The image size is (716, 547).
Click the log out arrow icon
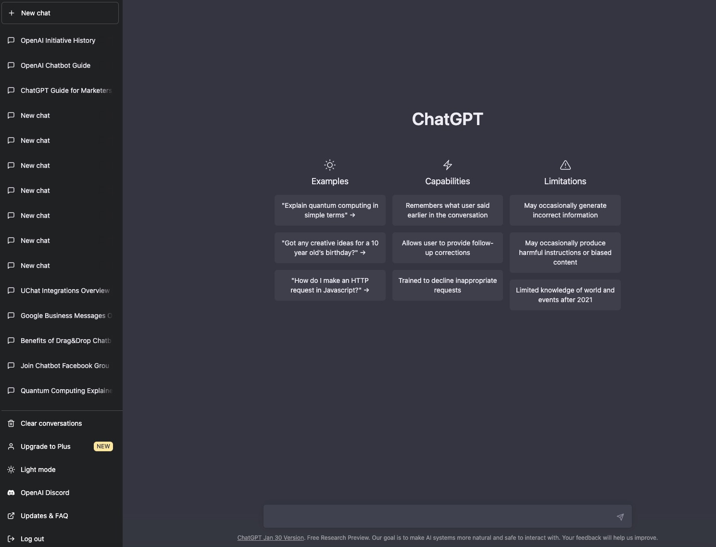pyautogui.click(x=11, y=539)
